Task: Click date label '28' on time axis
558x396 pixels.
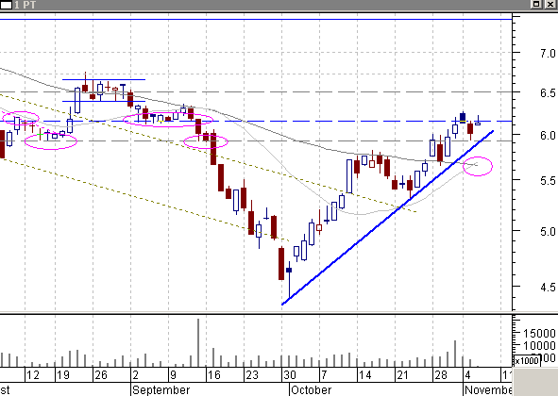Action: pos(441,375)
